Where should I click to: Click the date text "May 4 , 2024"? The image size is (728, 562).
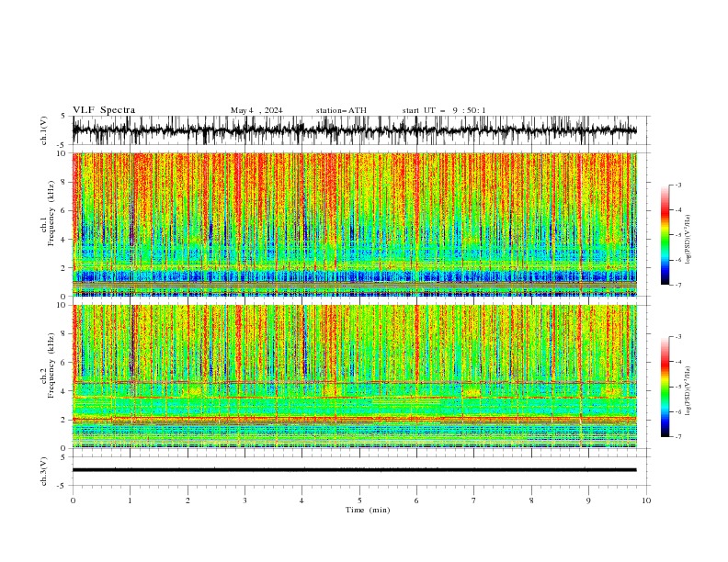[256, 110]
